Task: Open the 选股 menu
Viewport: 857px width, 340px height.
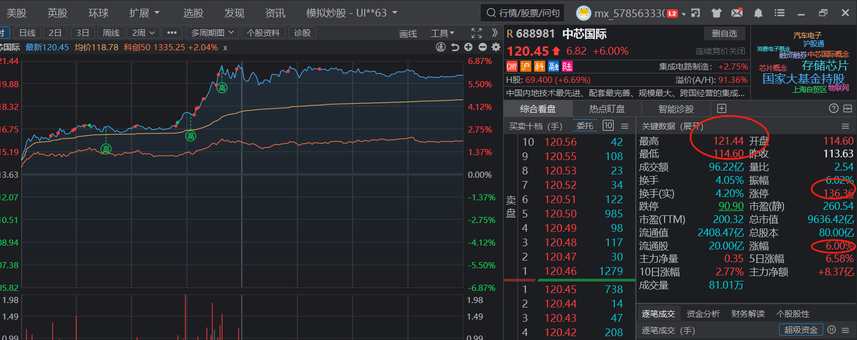Action: (194, 13)
